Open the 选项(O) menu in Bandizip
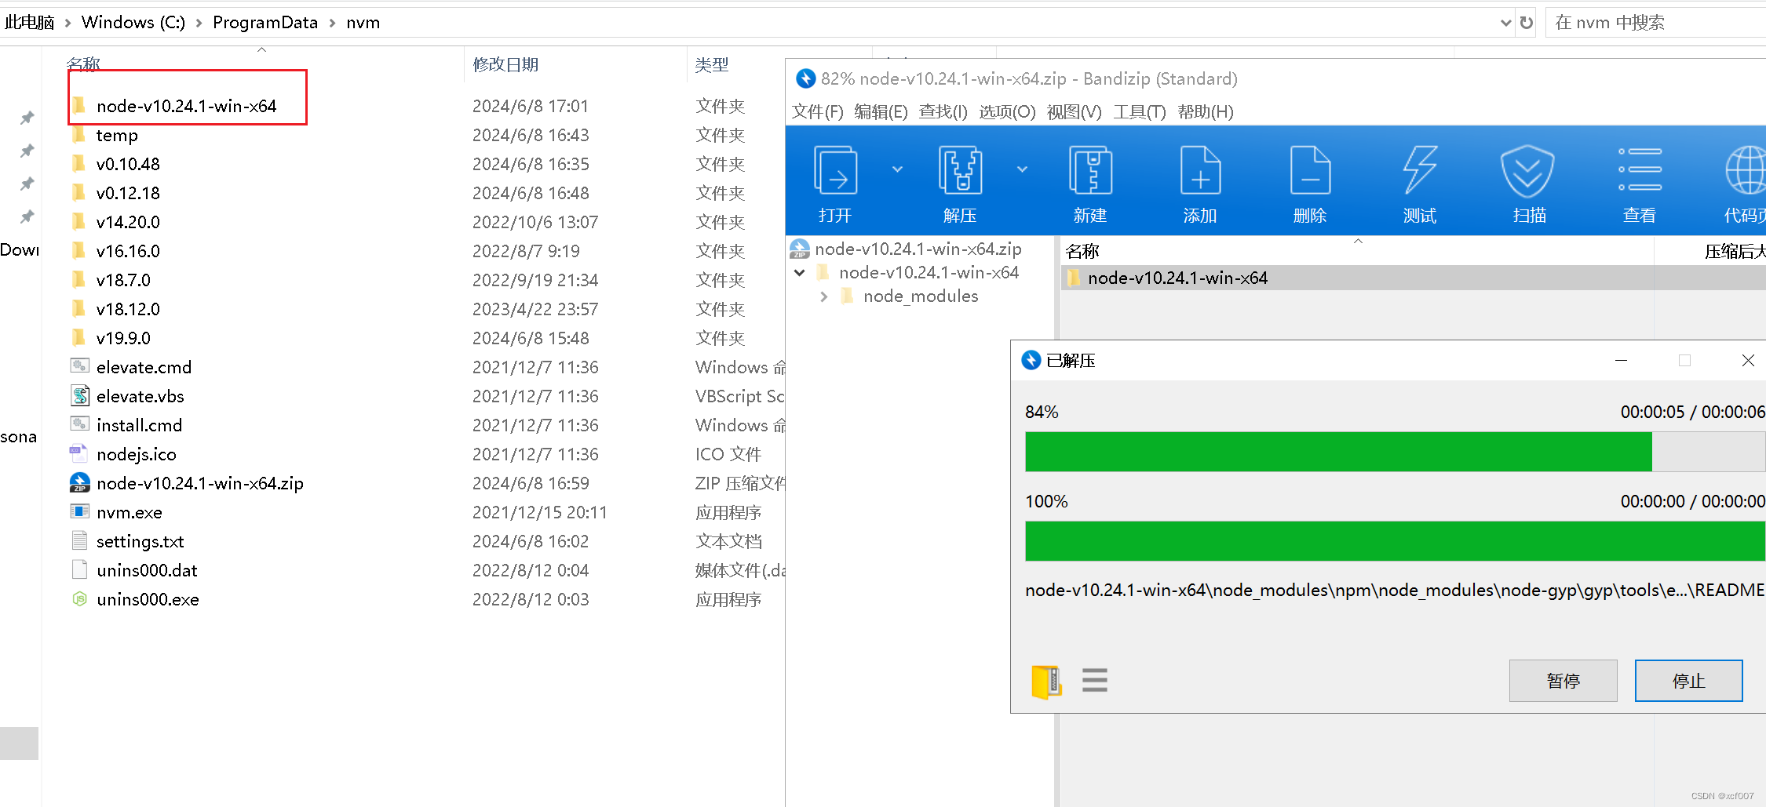 tap(1007, 111)
